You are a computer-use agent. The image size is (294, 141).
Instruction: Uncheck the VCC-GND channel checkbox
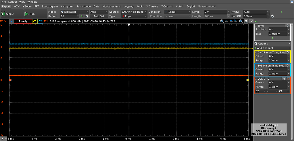pos(256,79)
